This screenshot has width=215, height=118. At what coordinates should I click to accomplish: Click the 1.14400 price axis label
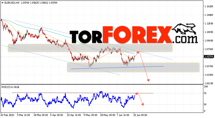pyautogui.click(x=209, y=15)
